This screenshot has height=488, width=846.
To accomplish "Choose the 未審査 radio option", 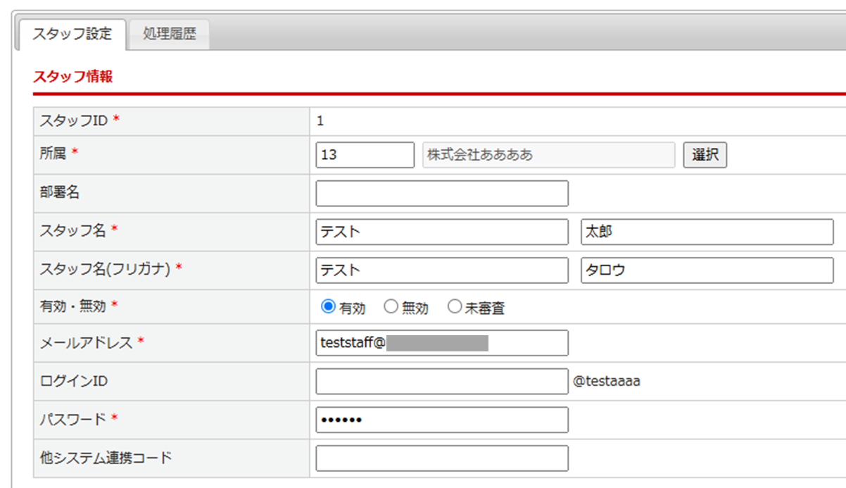I will point(455,307).
